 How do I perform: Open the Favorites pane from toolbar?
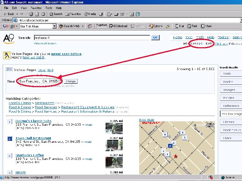pos(73,14)
